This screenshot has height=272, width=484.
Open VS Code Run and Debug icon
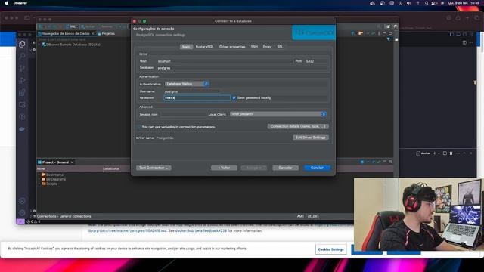pyautogui.click(x=22, y=81)
